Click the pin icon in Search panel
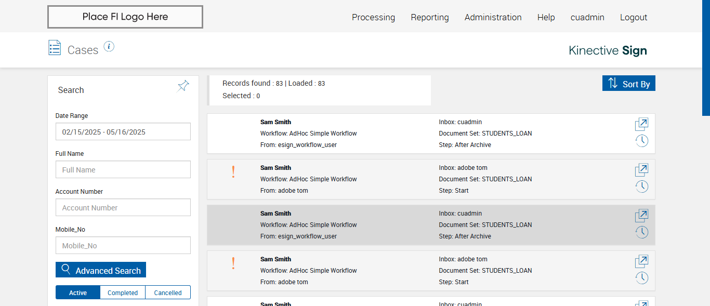This screenshot has height=306, width=710. point(183,86)
